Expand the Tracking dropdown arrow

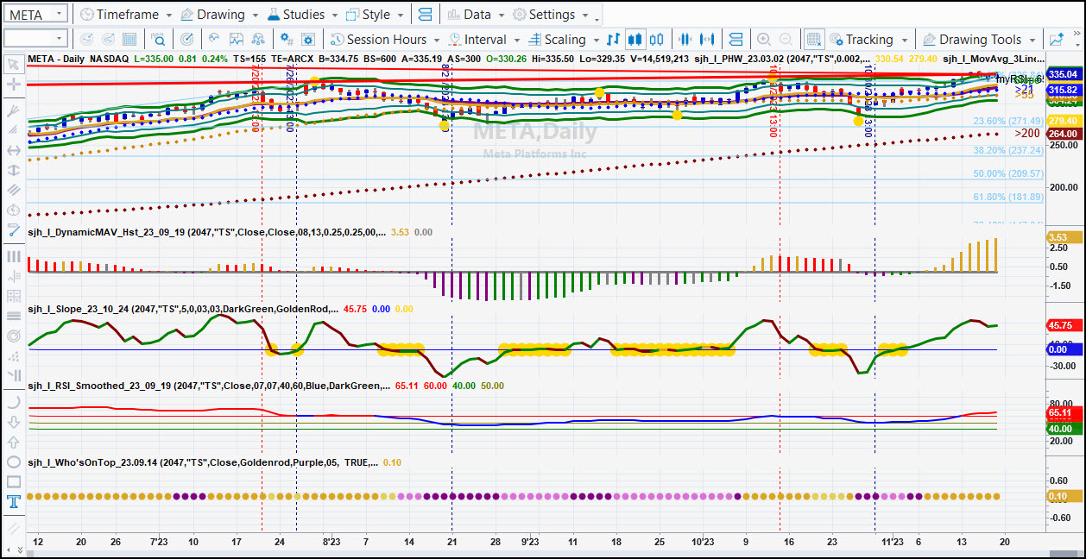(x=904, y=40)
